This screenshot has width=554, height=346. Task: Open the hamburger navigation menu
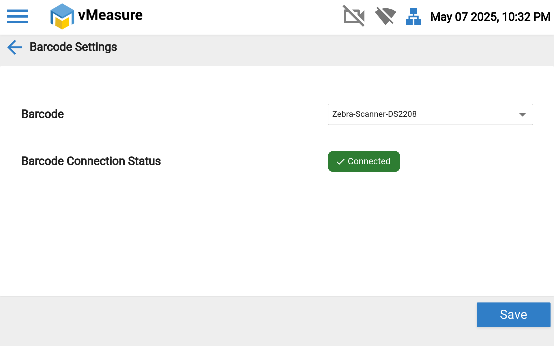[x=17, y=16]
